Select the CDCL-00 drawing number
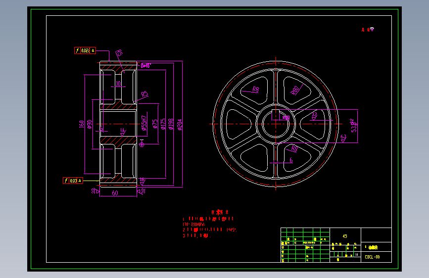This screenshot has height=278, width=429. pyautogui.click(x=372, y=257)
